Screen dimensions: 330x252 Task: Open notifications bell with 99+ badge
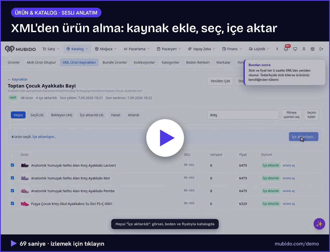click(286, 49)
